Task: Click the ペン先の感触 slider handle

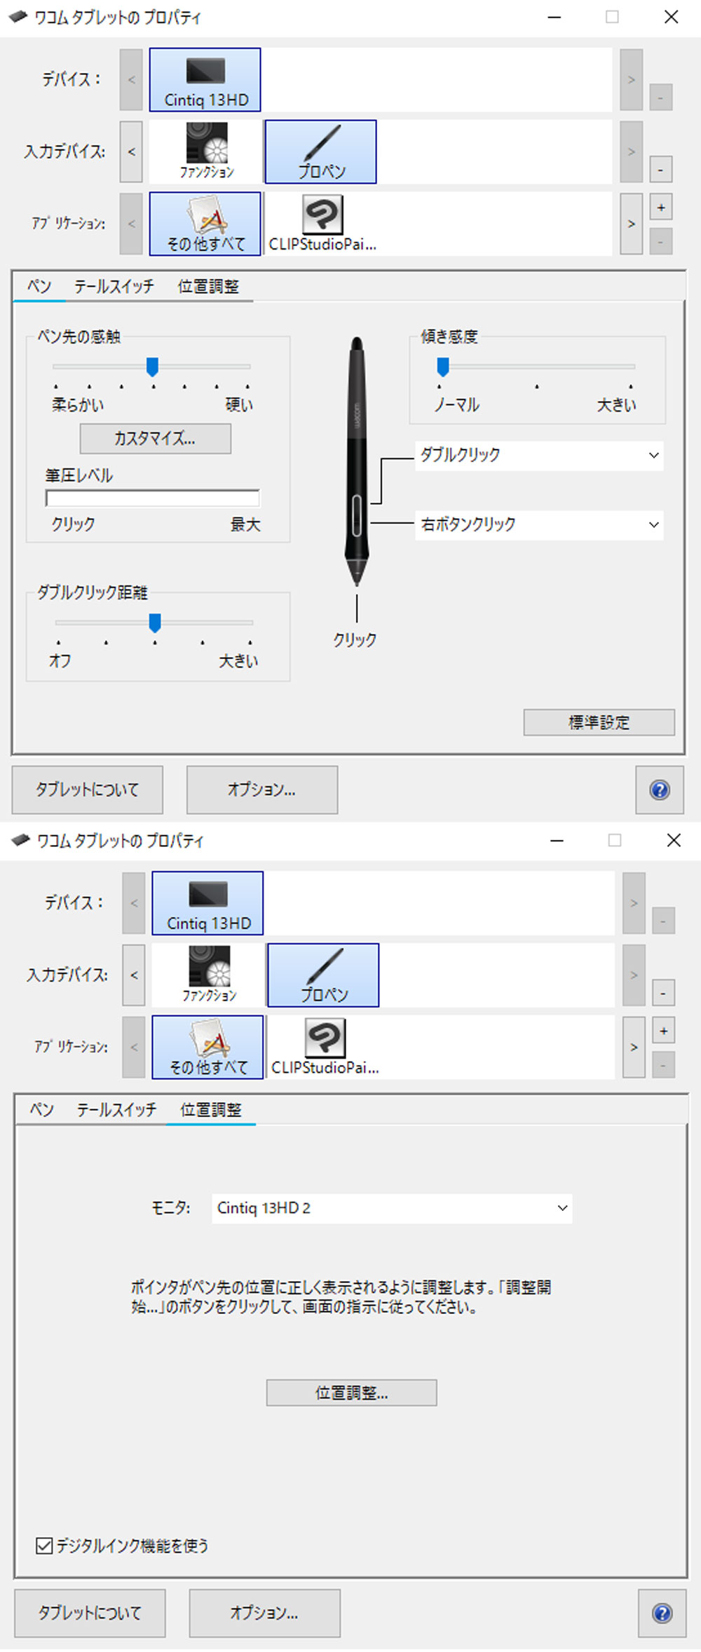Action: (152, 367)
